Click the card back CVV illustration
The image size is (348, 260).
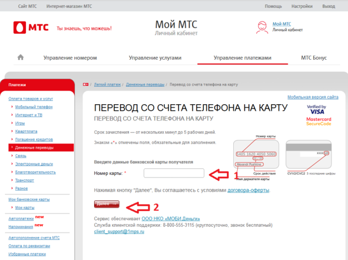[309, 154]
